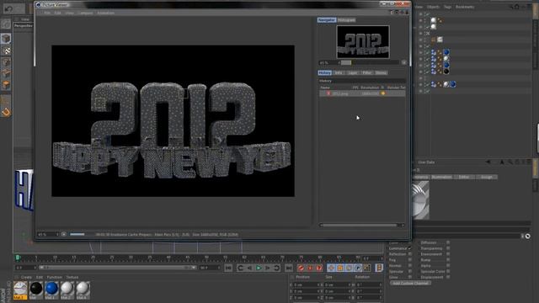Click the home icon in Object Manager header
The image size is (539, 303).
(517, 7)
